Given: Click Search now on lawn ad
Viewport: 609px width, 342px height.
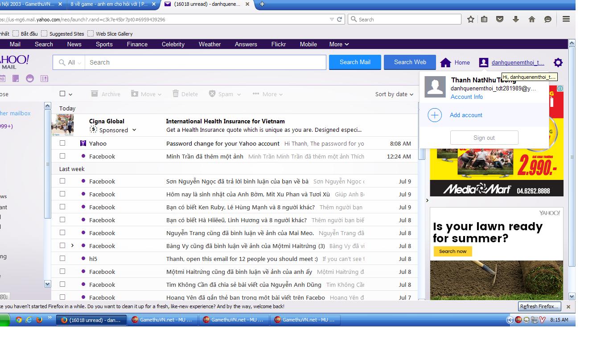Looking at the screenshot, I should point(453,251).
